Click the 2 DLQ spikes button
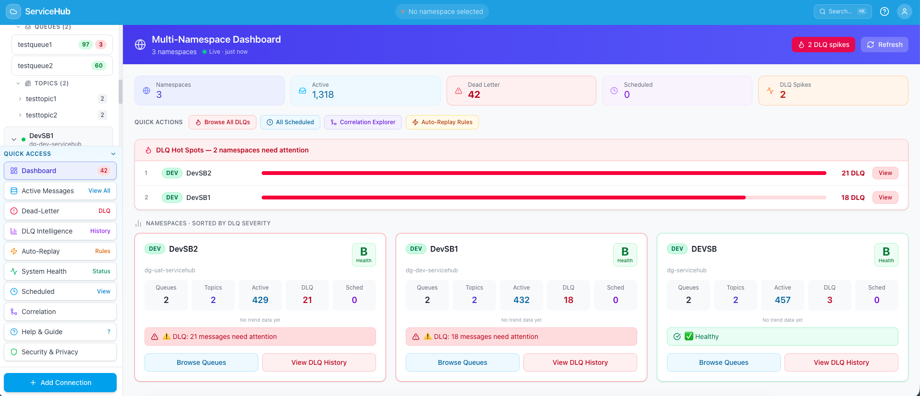The width and height of the screenshot is (920, 396). [x=823, y=45]
